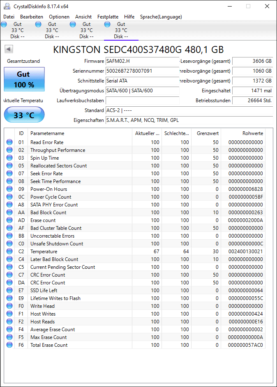Select the DA CRC Error Count row
Image resolution: width=277 pixels, height=387 pixels.
pos(135,283)
